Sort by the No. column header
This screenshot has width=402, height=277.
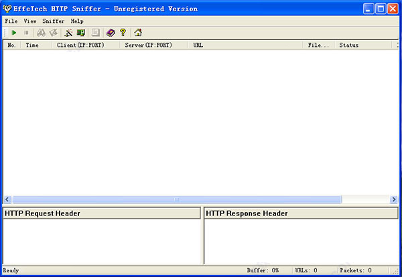click(x=12, y=45)
